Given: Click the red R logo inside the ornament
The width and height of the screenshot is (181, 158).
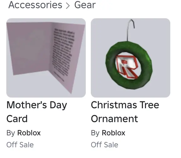Looking at the screenshot, I should click(127, 67).
